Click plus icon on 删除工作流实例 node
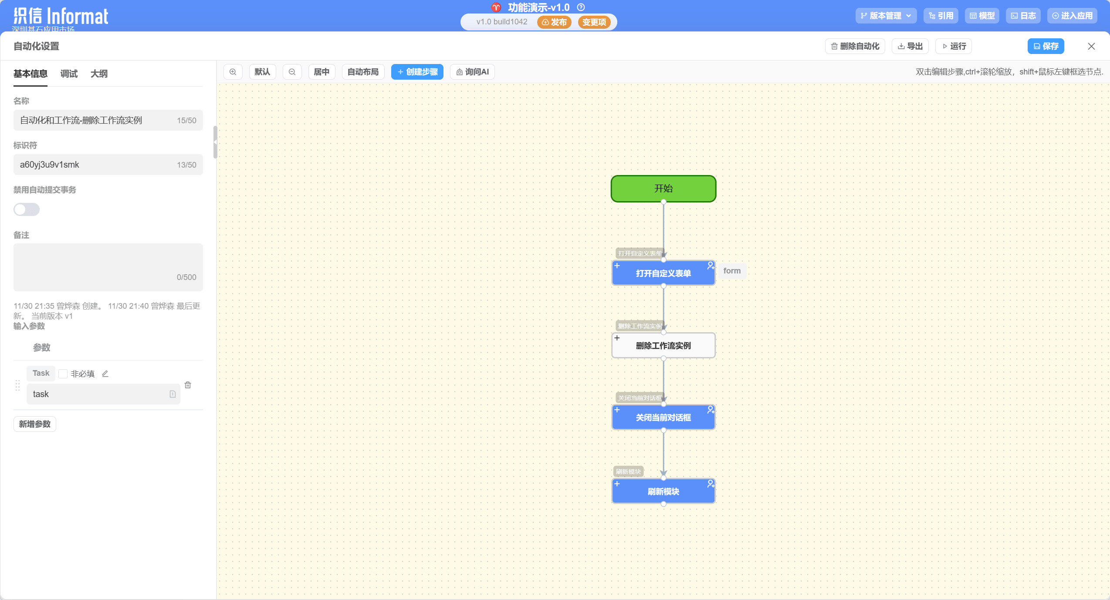The height and width of the screenshot is (600, 1110). click(x=617, y=338)
